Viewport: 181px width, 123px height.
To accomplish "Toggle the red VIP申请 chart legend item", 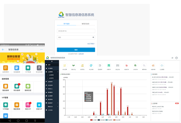I will coord(94,120).
